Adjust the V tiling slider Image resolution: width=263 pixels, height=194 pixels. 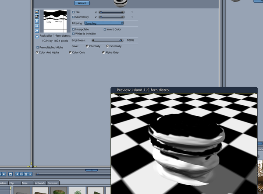pos(111,17)
